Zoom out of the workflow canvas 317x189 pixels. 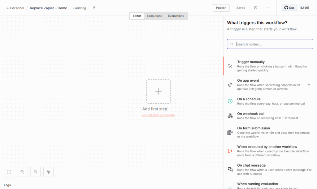point(35,172)
